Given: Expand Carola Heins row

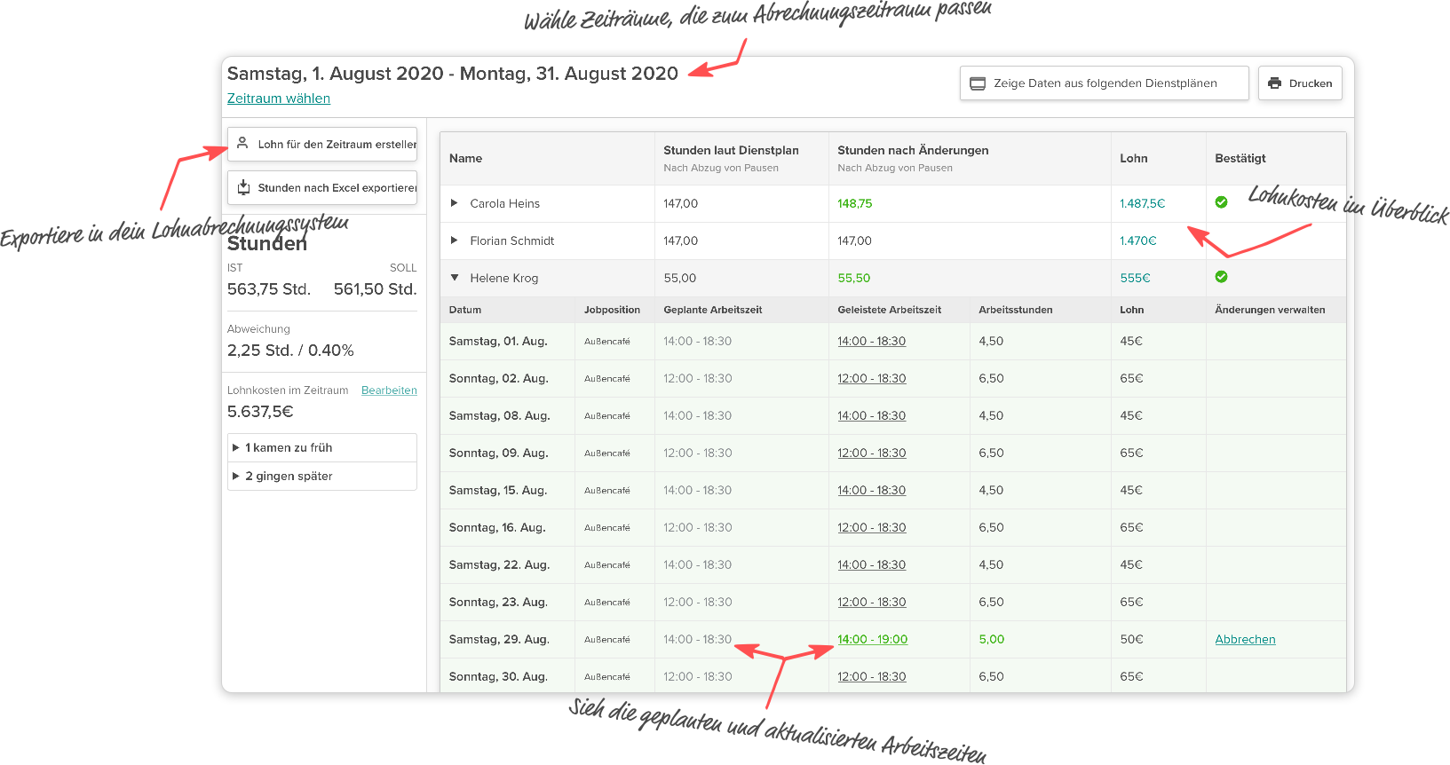Looking at the screenshot, I should click(x=455, y=203).
